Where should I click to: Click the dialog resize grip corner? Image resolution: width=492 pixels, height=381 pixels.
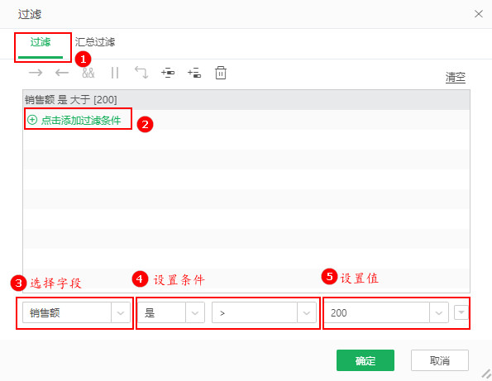tap(486, 374)
